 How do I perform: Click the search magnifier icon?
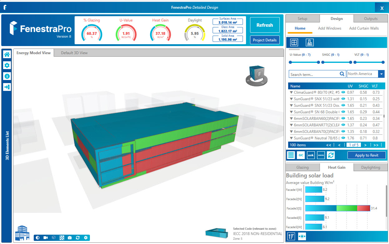[342, 74]
